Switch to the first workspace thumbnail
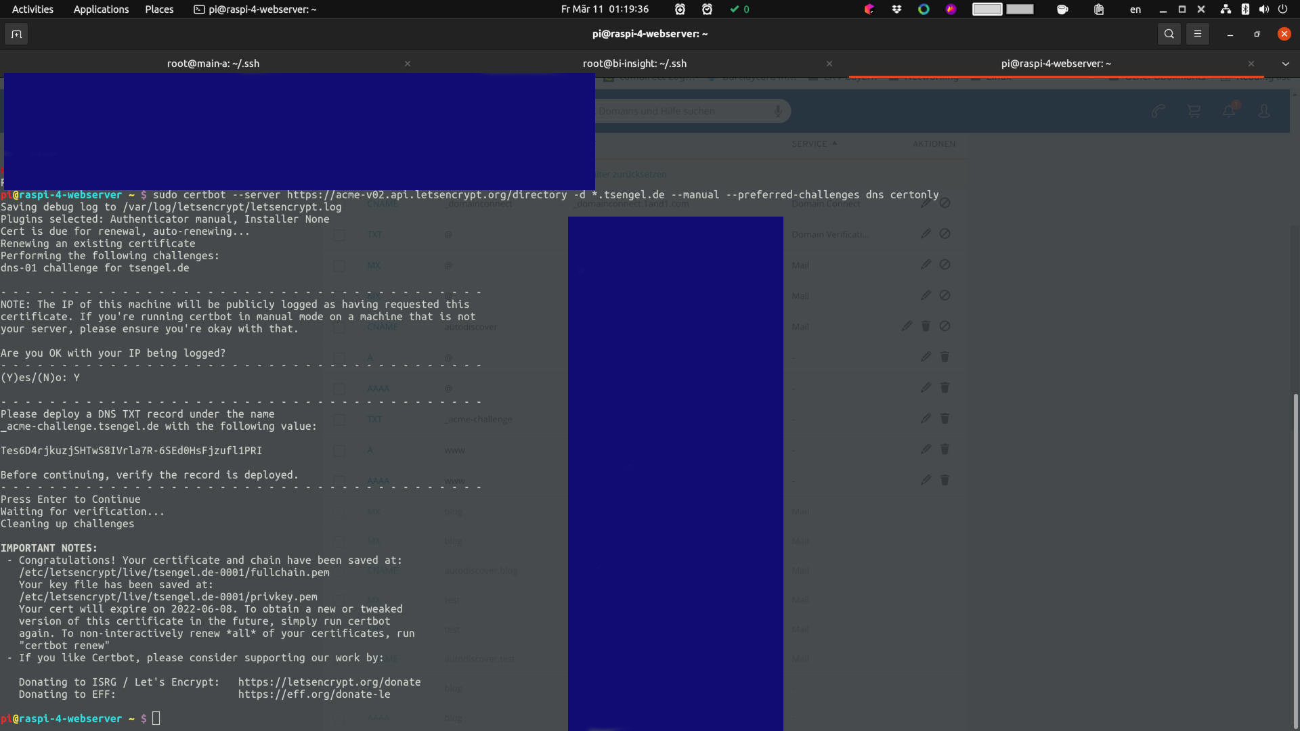The width and height of the screenshot is (1300, 731). [987, 9]
